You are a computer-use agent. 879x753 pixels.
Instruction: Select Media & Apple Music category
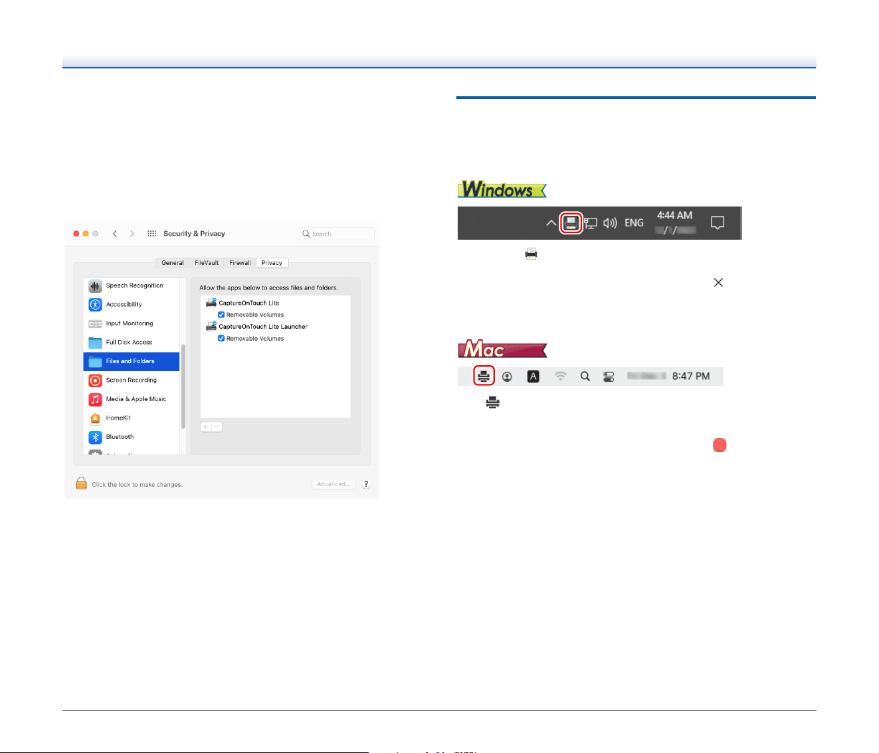coord(132,399)
